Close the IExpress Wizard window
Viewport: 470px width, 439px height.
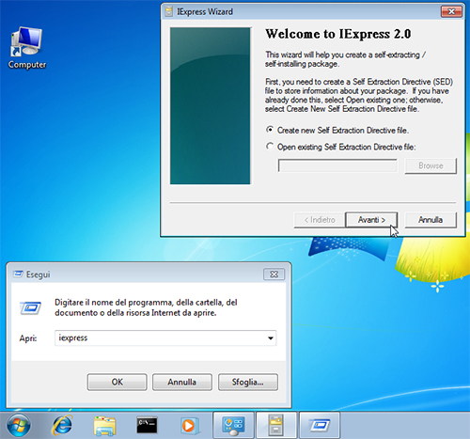[x=451, y=11]
